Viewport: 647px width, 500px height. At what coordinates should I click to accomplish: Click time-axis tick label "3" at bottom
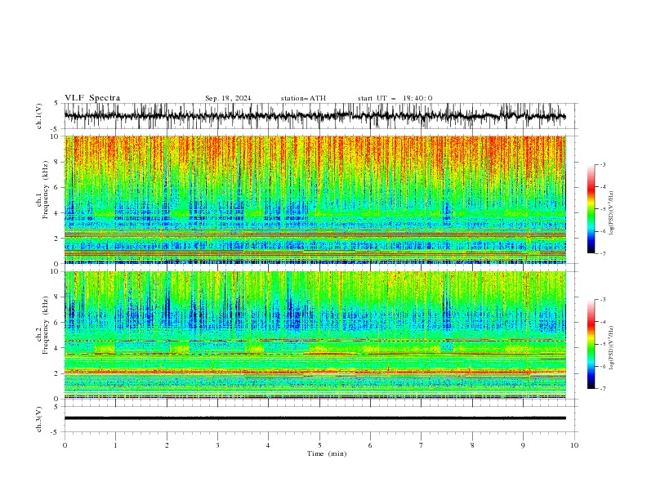(217, 445)
